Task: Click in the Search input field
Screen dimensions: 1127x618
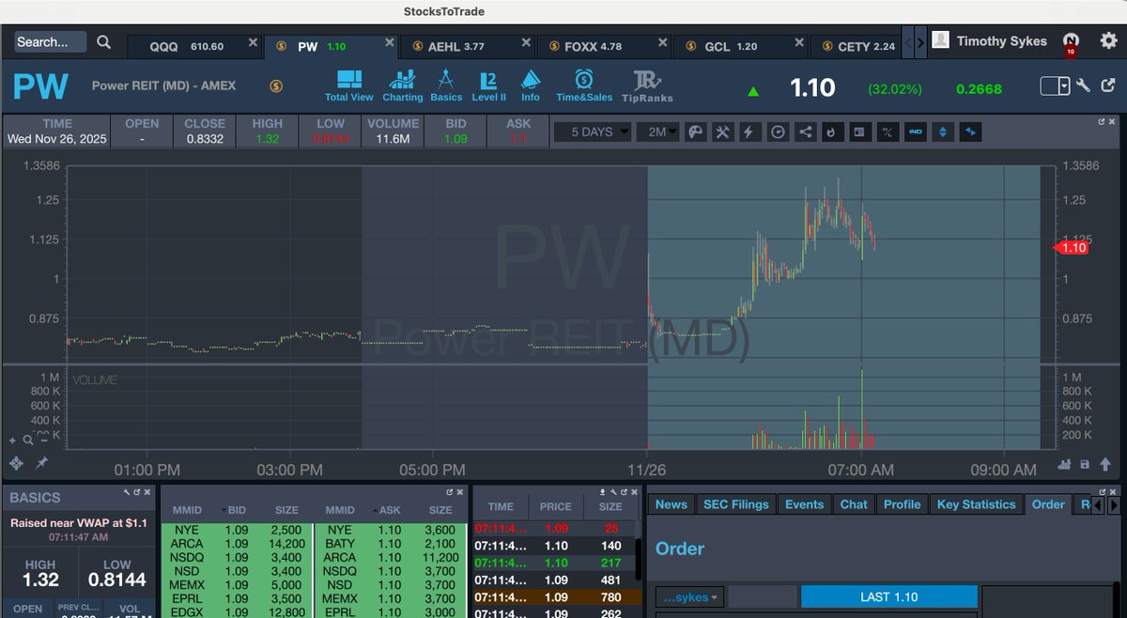Action: (51, 42)
